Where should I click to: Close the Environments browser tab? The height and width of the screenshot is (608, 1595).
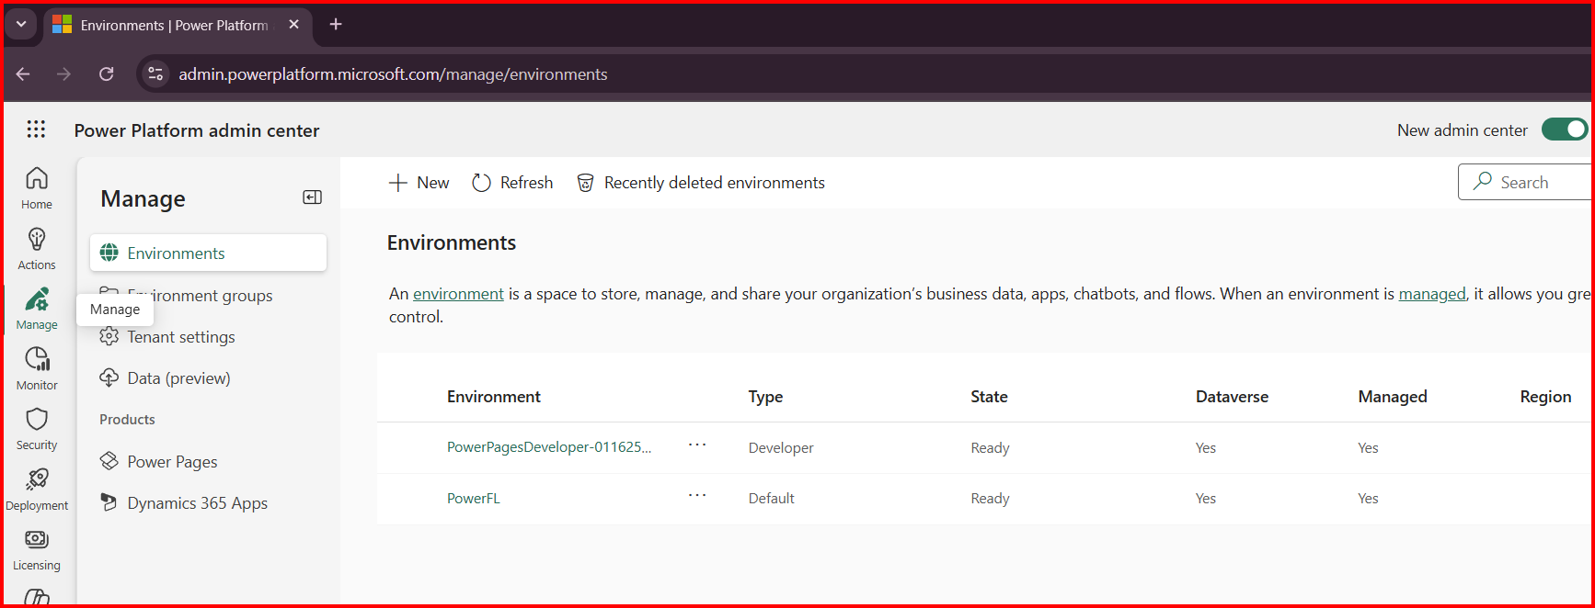294,25
